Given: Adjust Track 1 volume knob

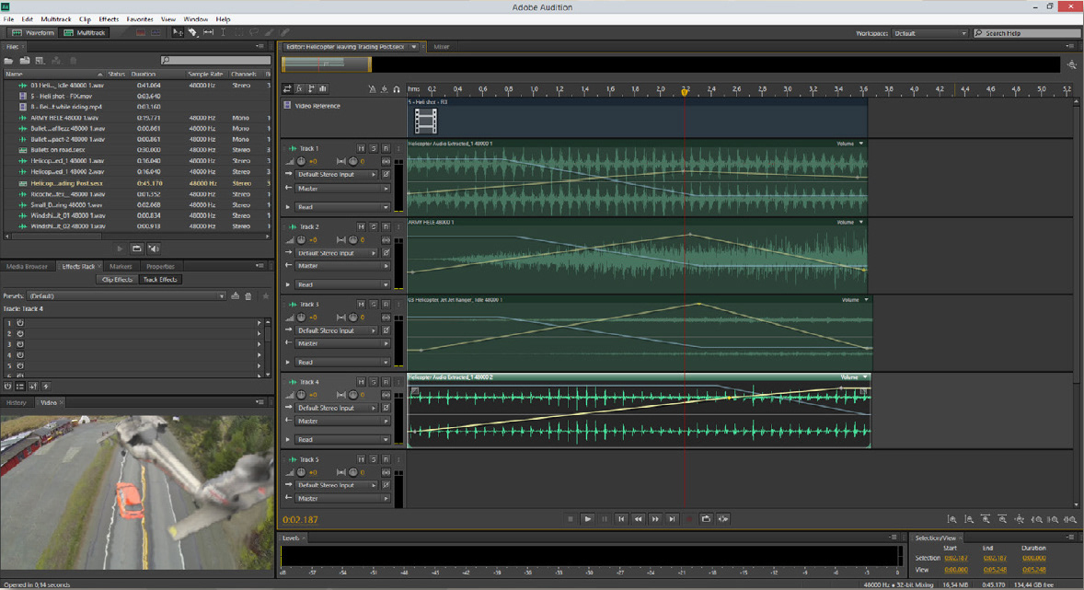Looking at the screenshot, I should coord(301,161).
